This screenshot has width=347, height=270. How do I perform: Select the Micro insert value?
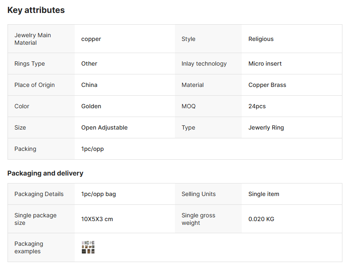[x=265, y=64]
